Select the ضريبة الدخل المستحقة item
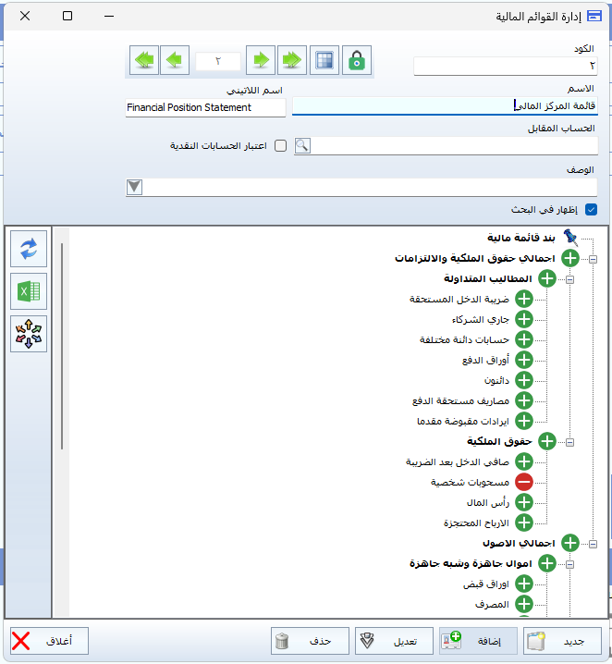The width and height of the screenshot is (612, 664). tap(459, 299)
